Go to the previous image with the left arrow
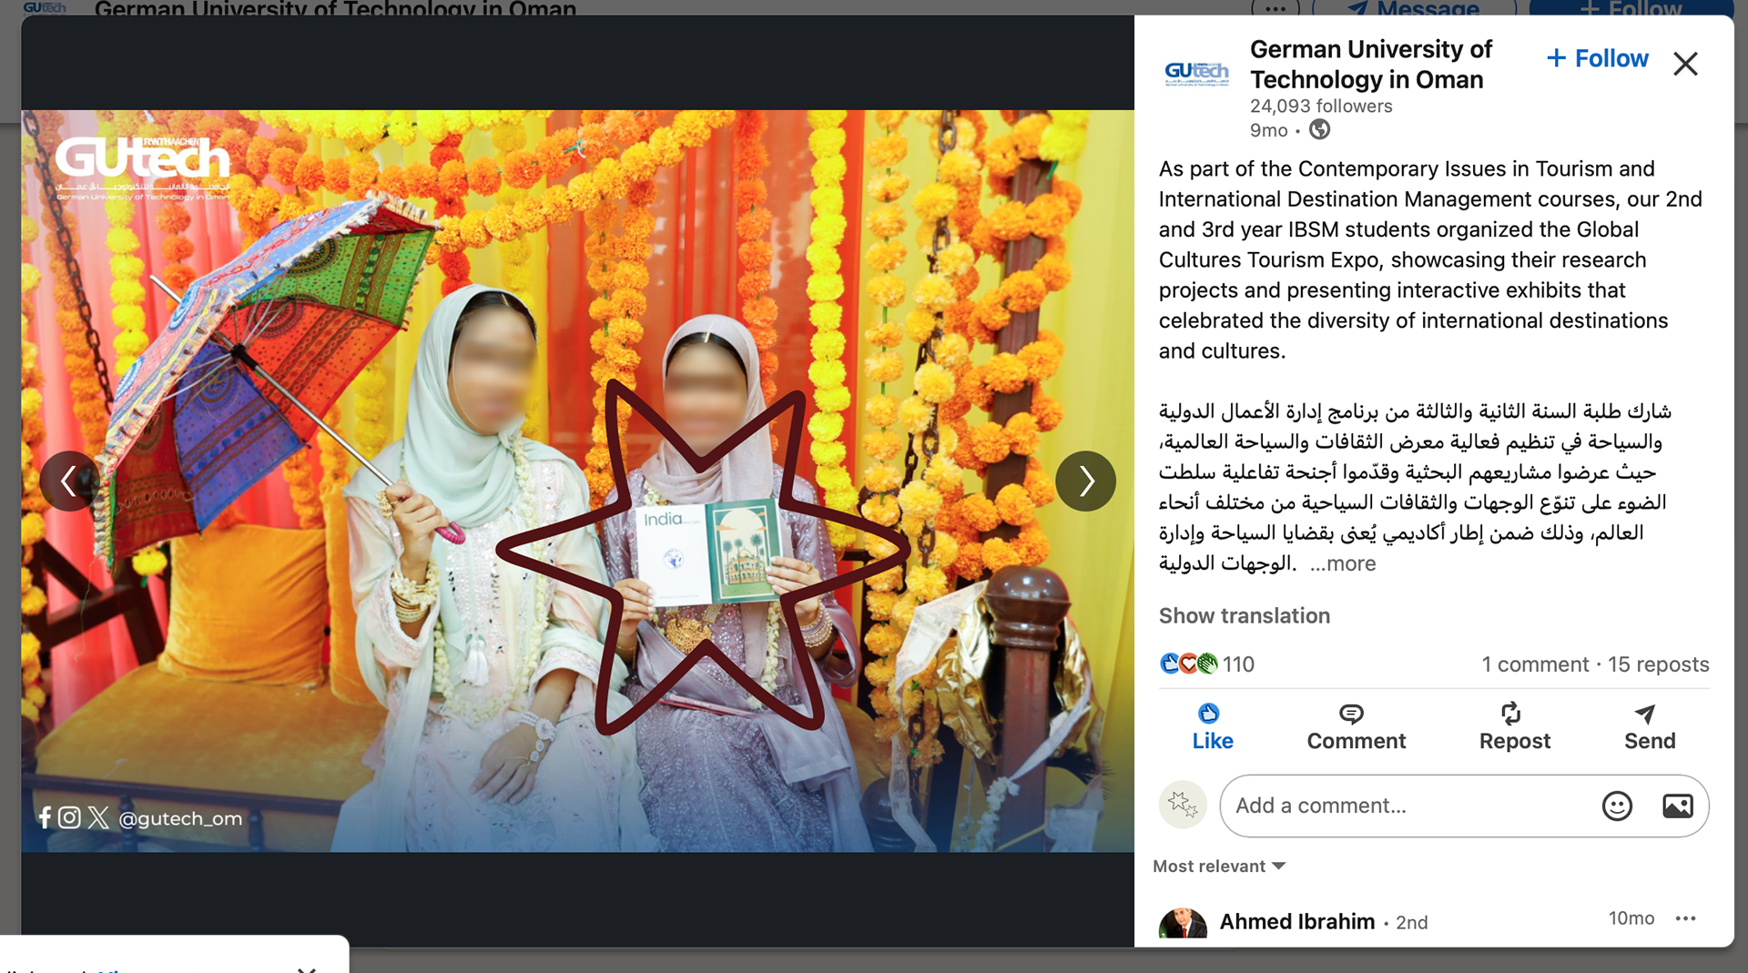Viewport: 1748px width, 973px height. [x=69, y=481]
